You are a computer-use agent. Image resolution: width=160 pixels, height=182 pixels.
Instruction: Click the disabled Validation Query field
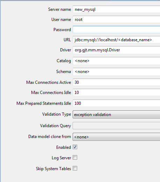(x=116, y=126)
